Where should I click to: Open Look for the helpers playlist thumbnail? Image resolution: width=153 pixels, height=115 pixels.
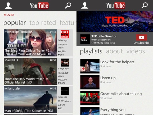(90, 66)
